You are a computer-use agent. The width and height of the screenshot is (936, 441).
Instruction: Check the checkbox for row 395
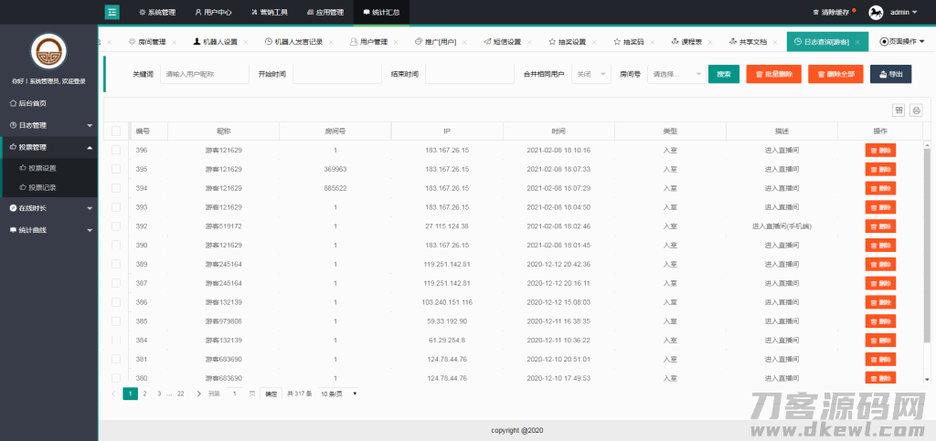pyautogui.click(x=116, y=169)
